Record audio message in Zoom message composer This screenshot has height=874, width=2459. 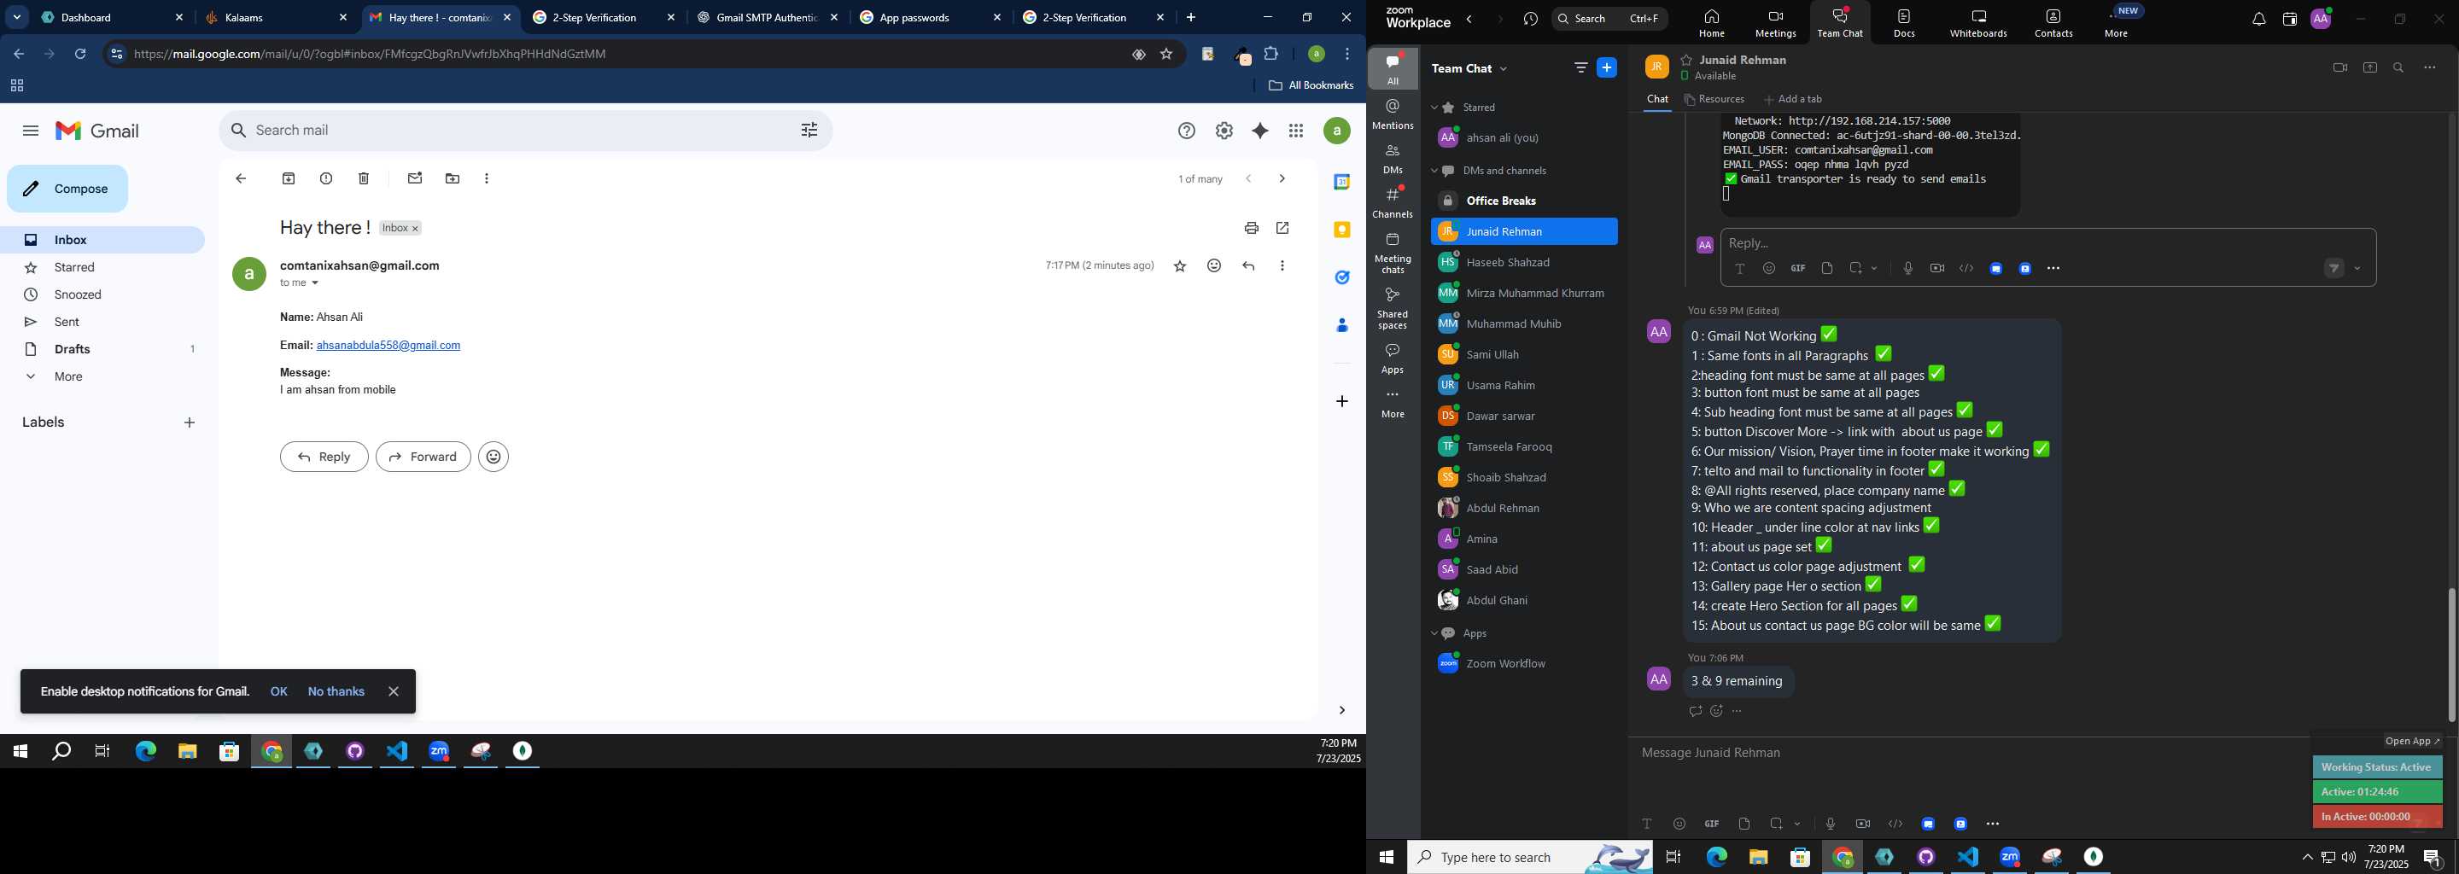coord(1830,824)
